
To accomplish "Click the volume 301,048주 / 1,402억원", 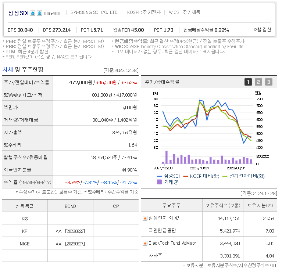I will (x=115, y=120).
